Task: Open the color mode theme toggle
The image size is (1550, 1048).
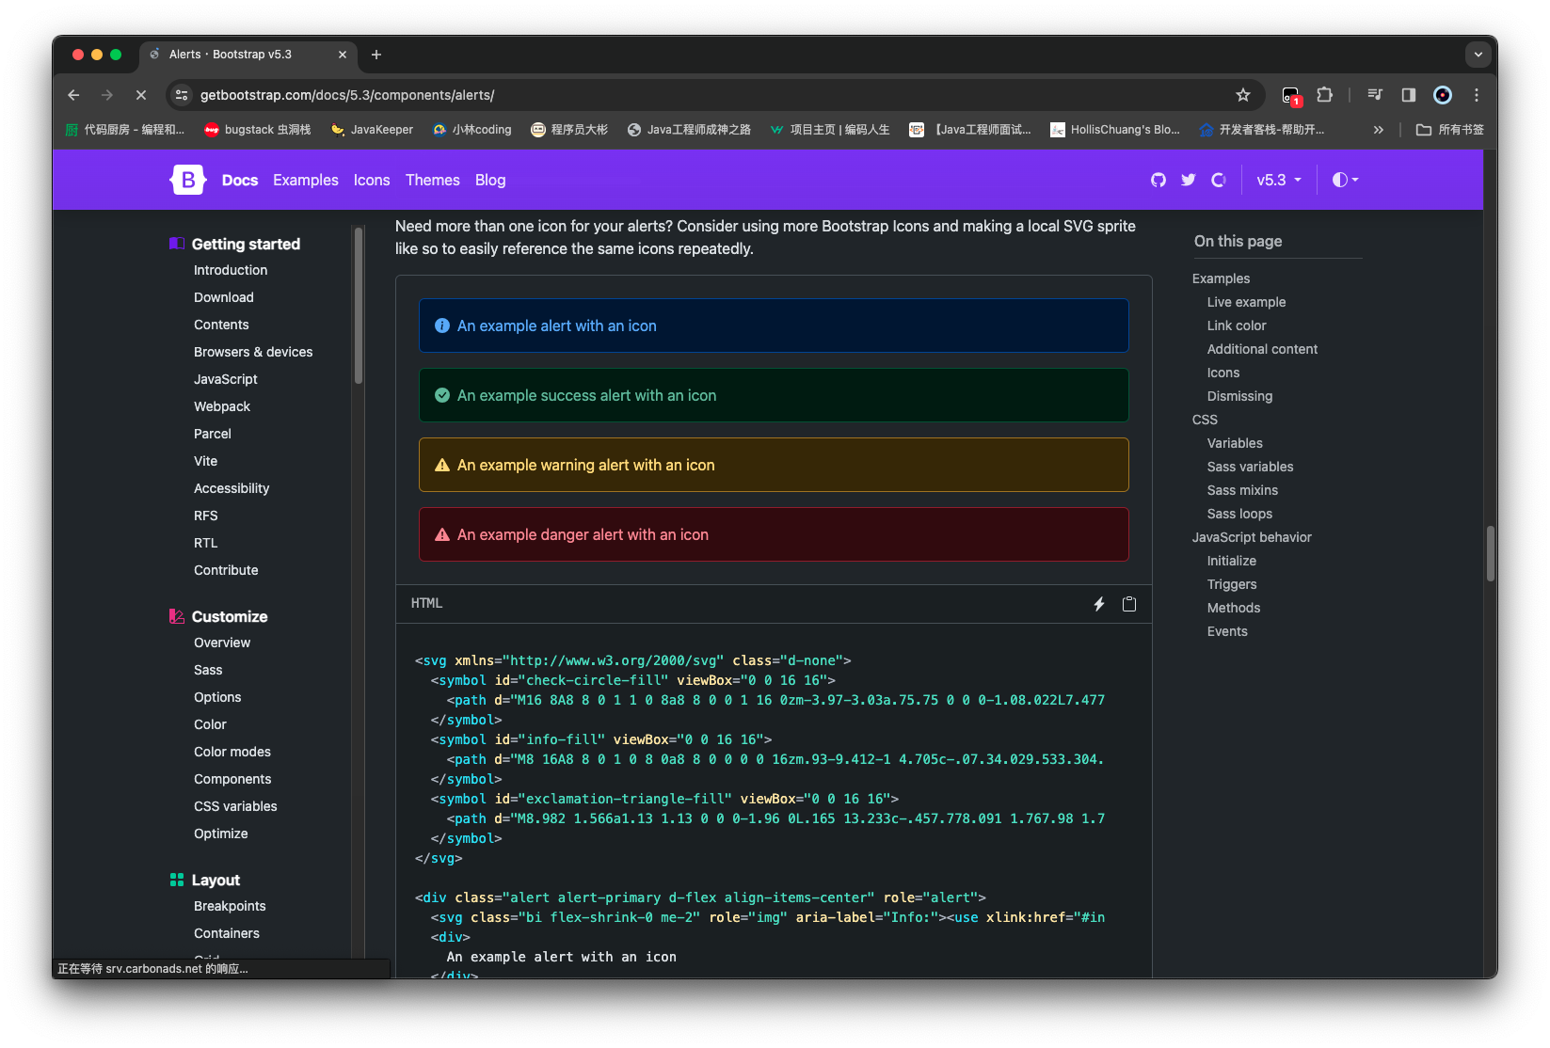Action: point(1345,180)
